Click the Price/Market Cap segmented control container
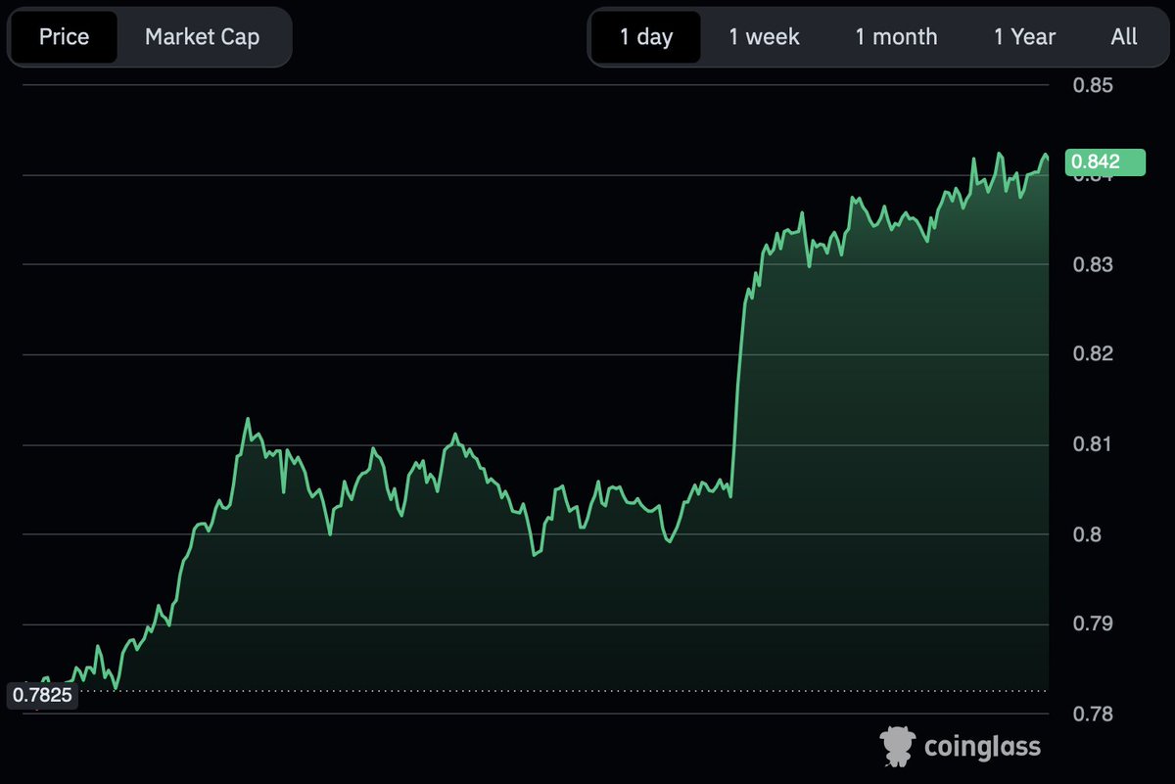Viewport: 1175px width, 784px height. click(149, 36)
